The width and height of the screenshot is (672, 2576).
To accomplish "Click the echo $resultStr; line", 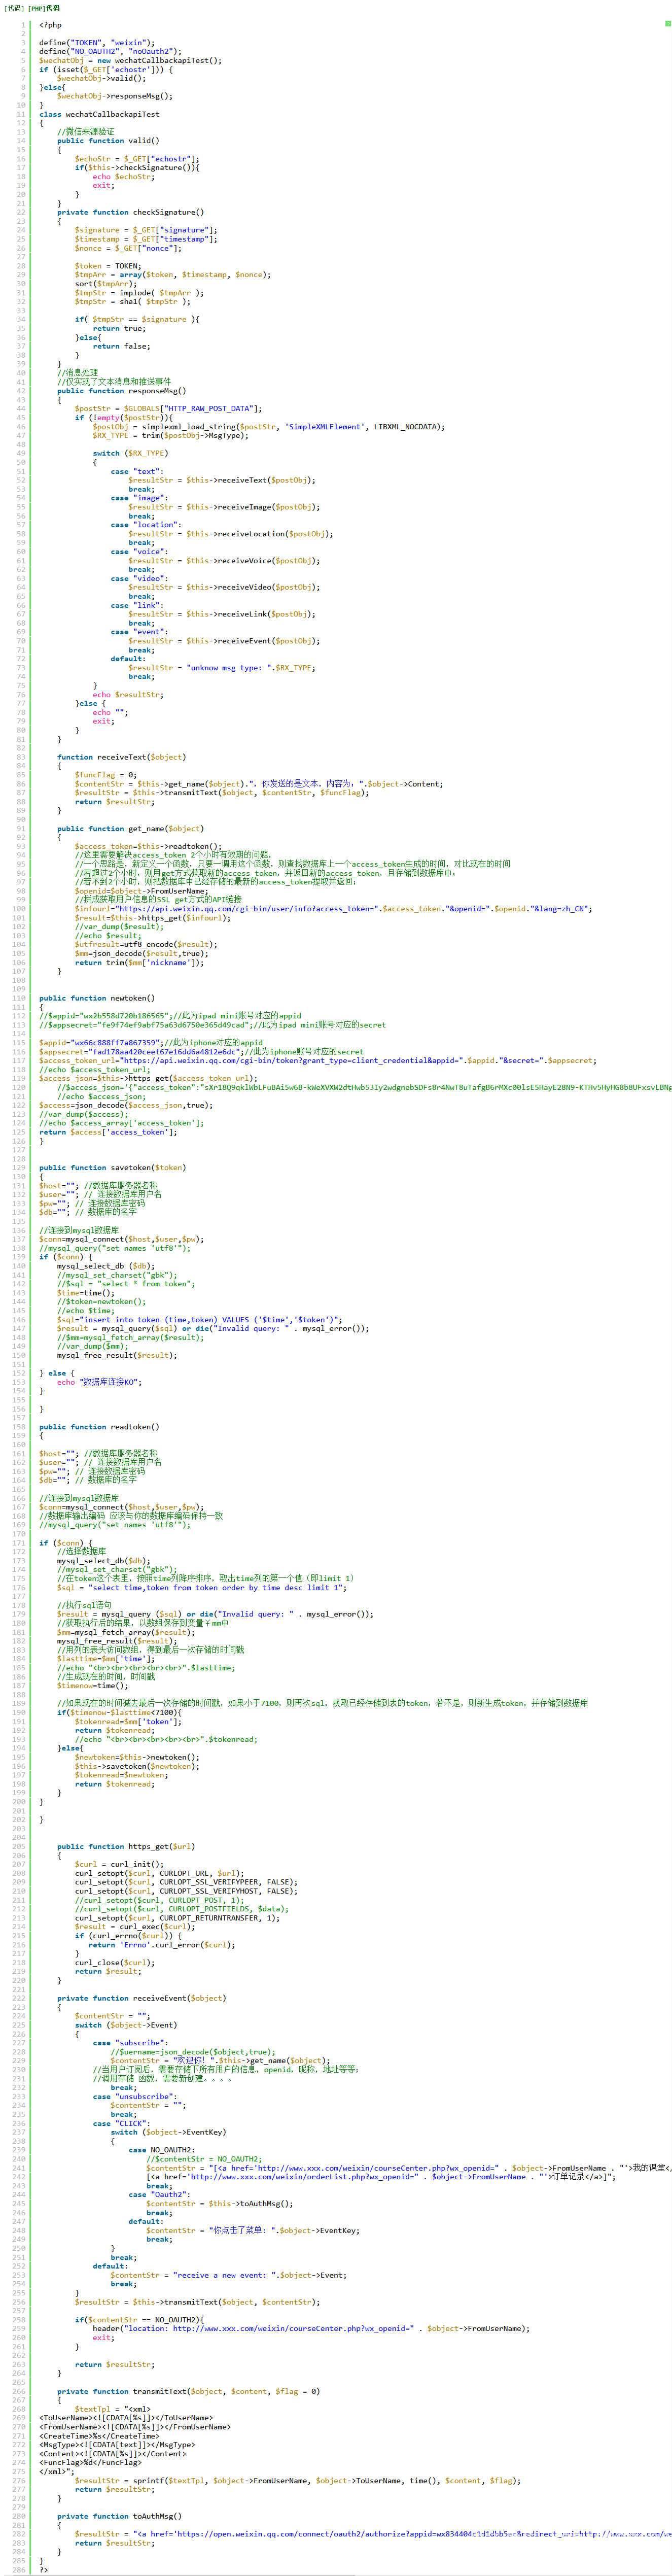I will [128, 695].
